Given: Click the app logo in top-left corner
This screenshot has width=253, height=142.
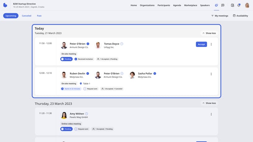Looking at the screenshot, I should coord(5,5).
